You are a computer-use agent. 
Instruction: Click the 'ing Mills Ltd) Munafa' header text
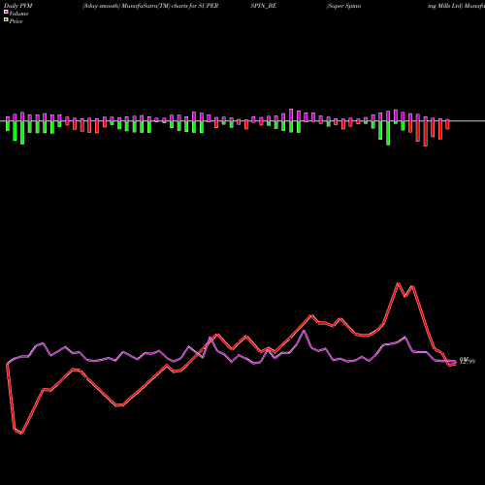coord(456,6)
